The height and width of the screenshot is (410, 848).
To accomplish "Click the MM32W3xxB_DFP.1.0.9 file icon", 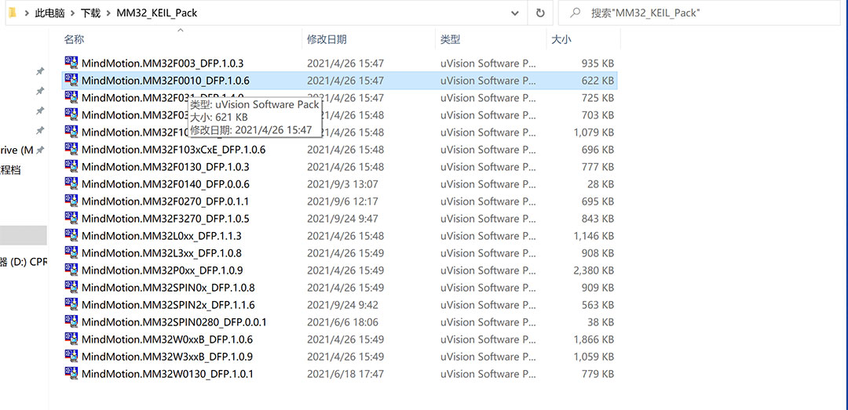I will click(x=71, y=356).
